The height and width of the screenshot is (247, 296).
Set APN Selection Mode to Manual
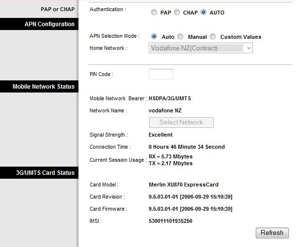click(x=181, y=36)
